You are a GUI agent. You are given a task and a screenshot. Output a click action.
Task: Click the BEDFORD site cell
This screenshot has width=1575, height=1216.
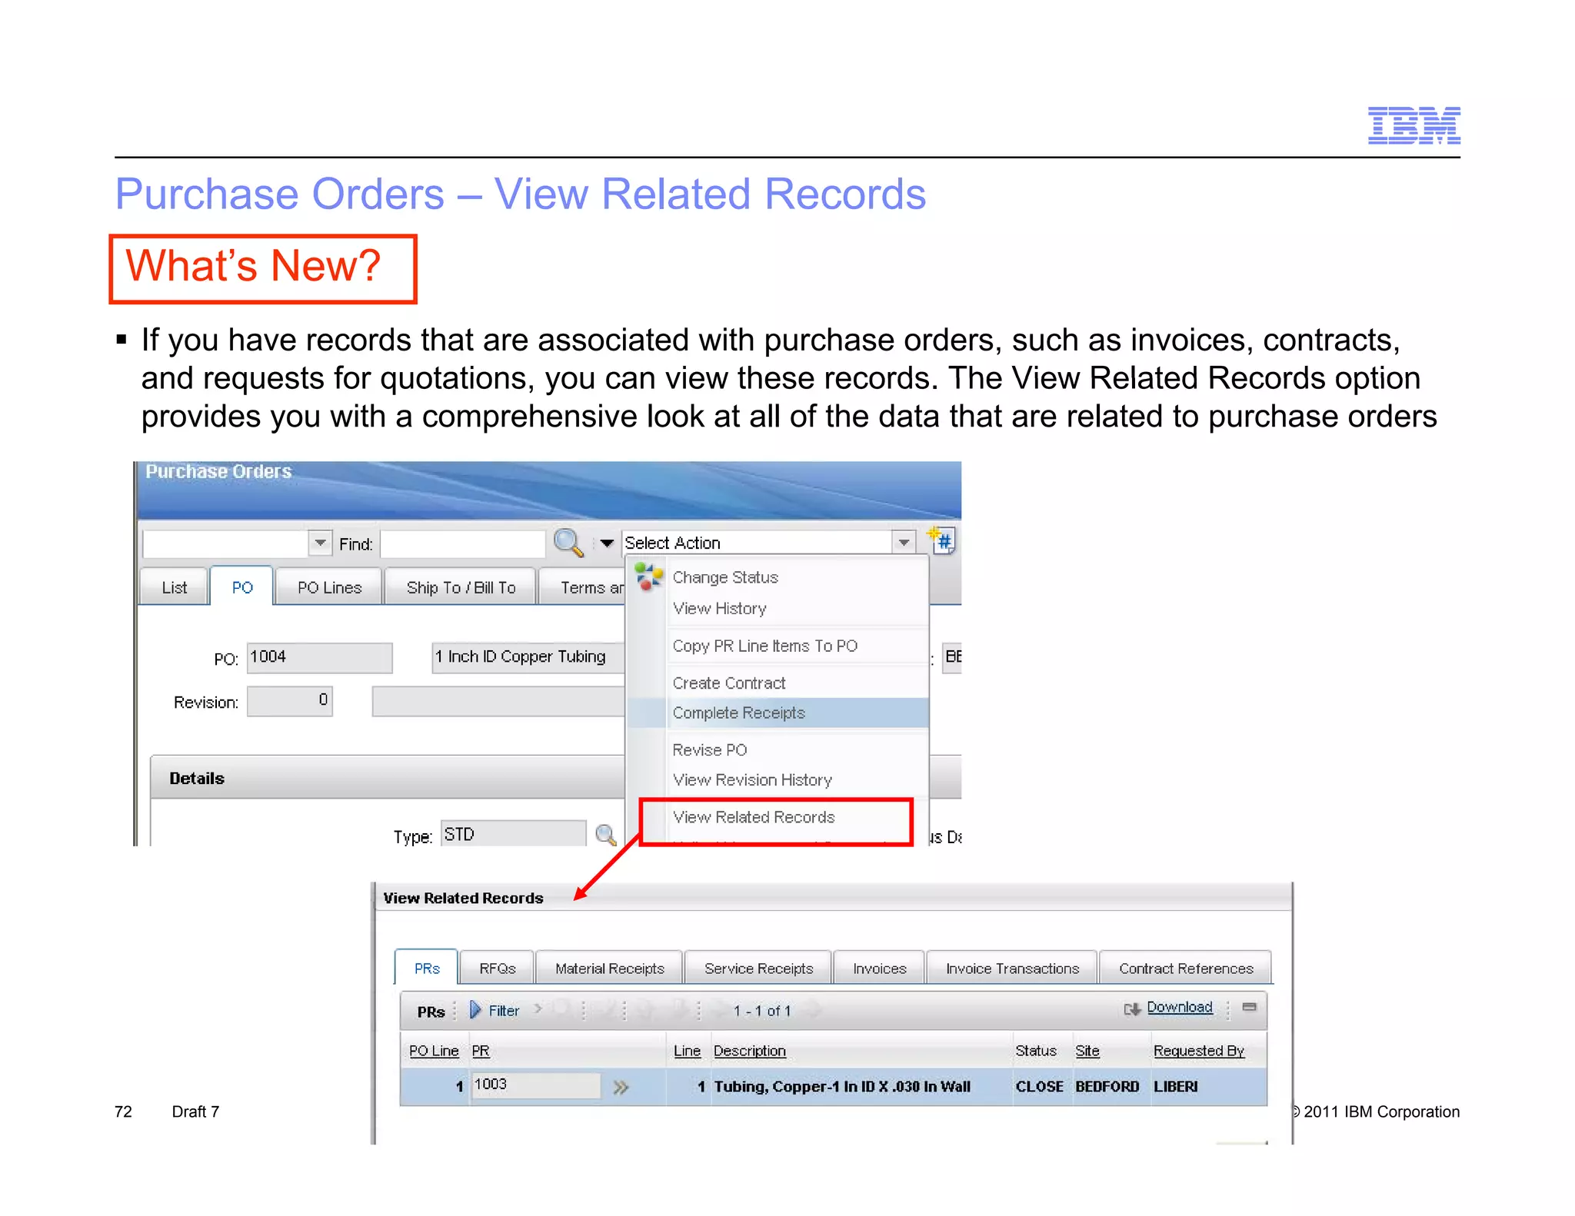click(x=1107, y=1087)
